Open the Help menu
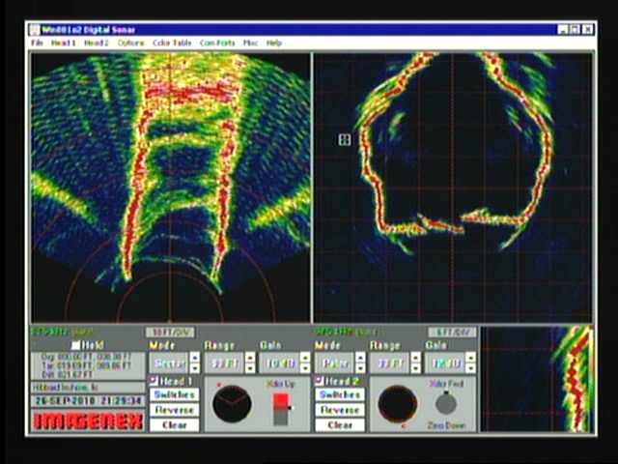 pos(274,43)
